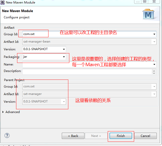Click the Parent Project Group Id field com.sxt

point(89,86)
